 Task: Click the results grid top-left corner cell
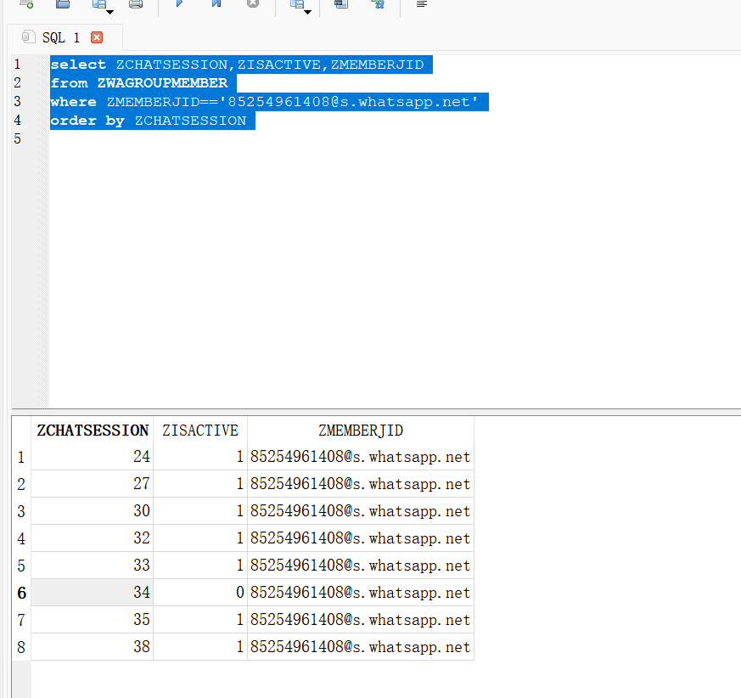[21, 430]
